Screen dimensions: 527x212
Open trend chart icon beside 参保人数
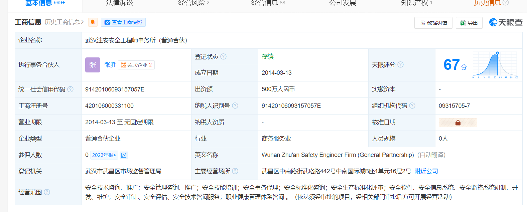(x=124, y=155)
